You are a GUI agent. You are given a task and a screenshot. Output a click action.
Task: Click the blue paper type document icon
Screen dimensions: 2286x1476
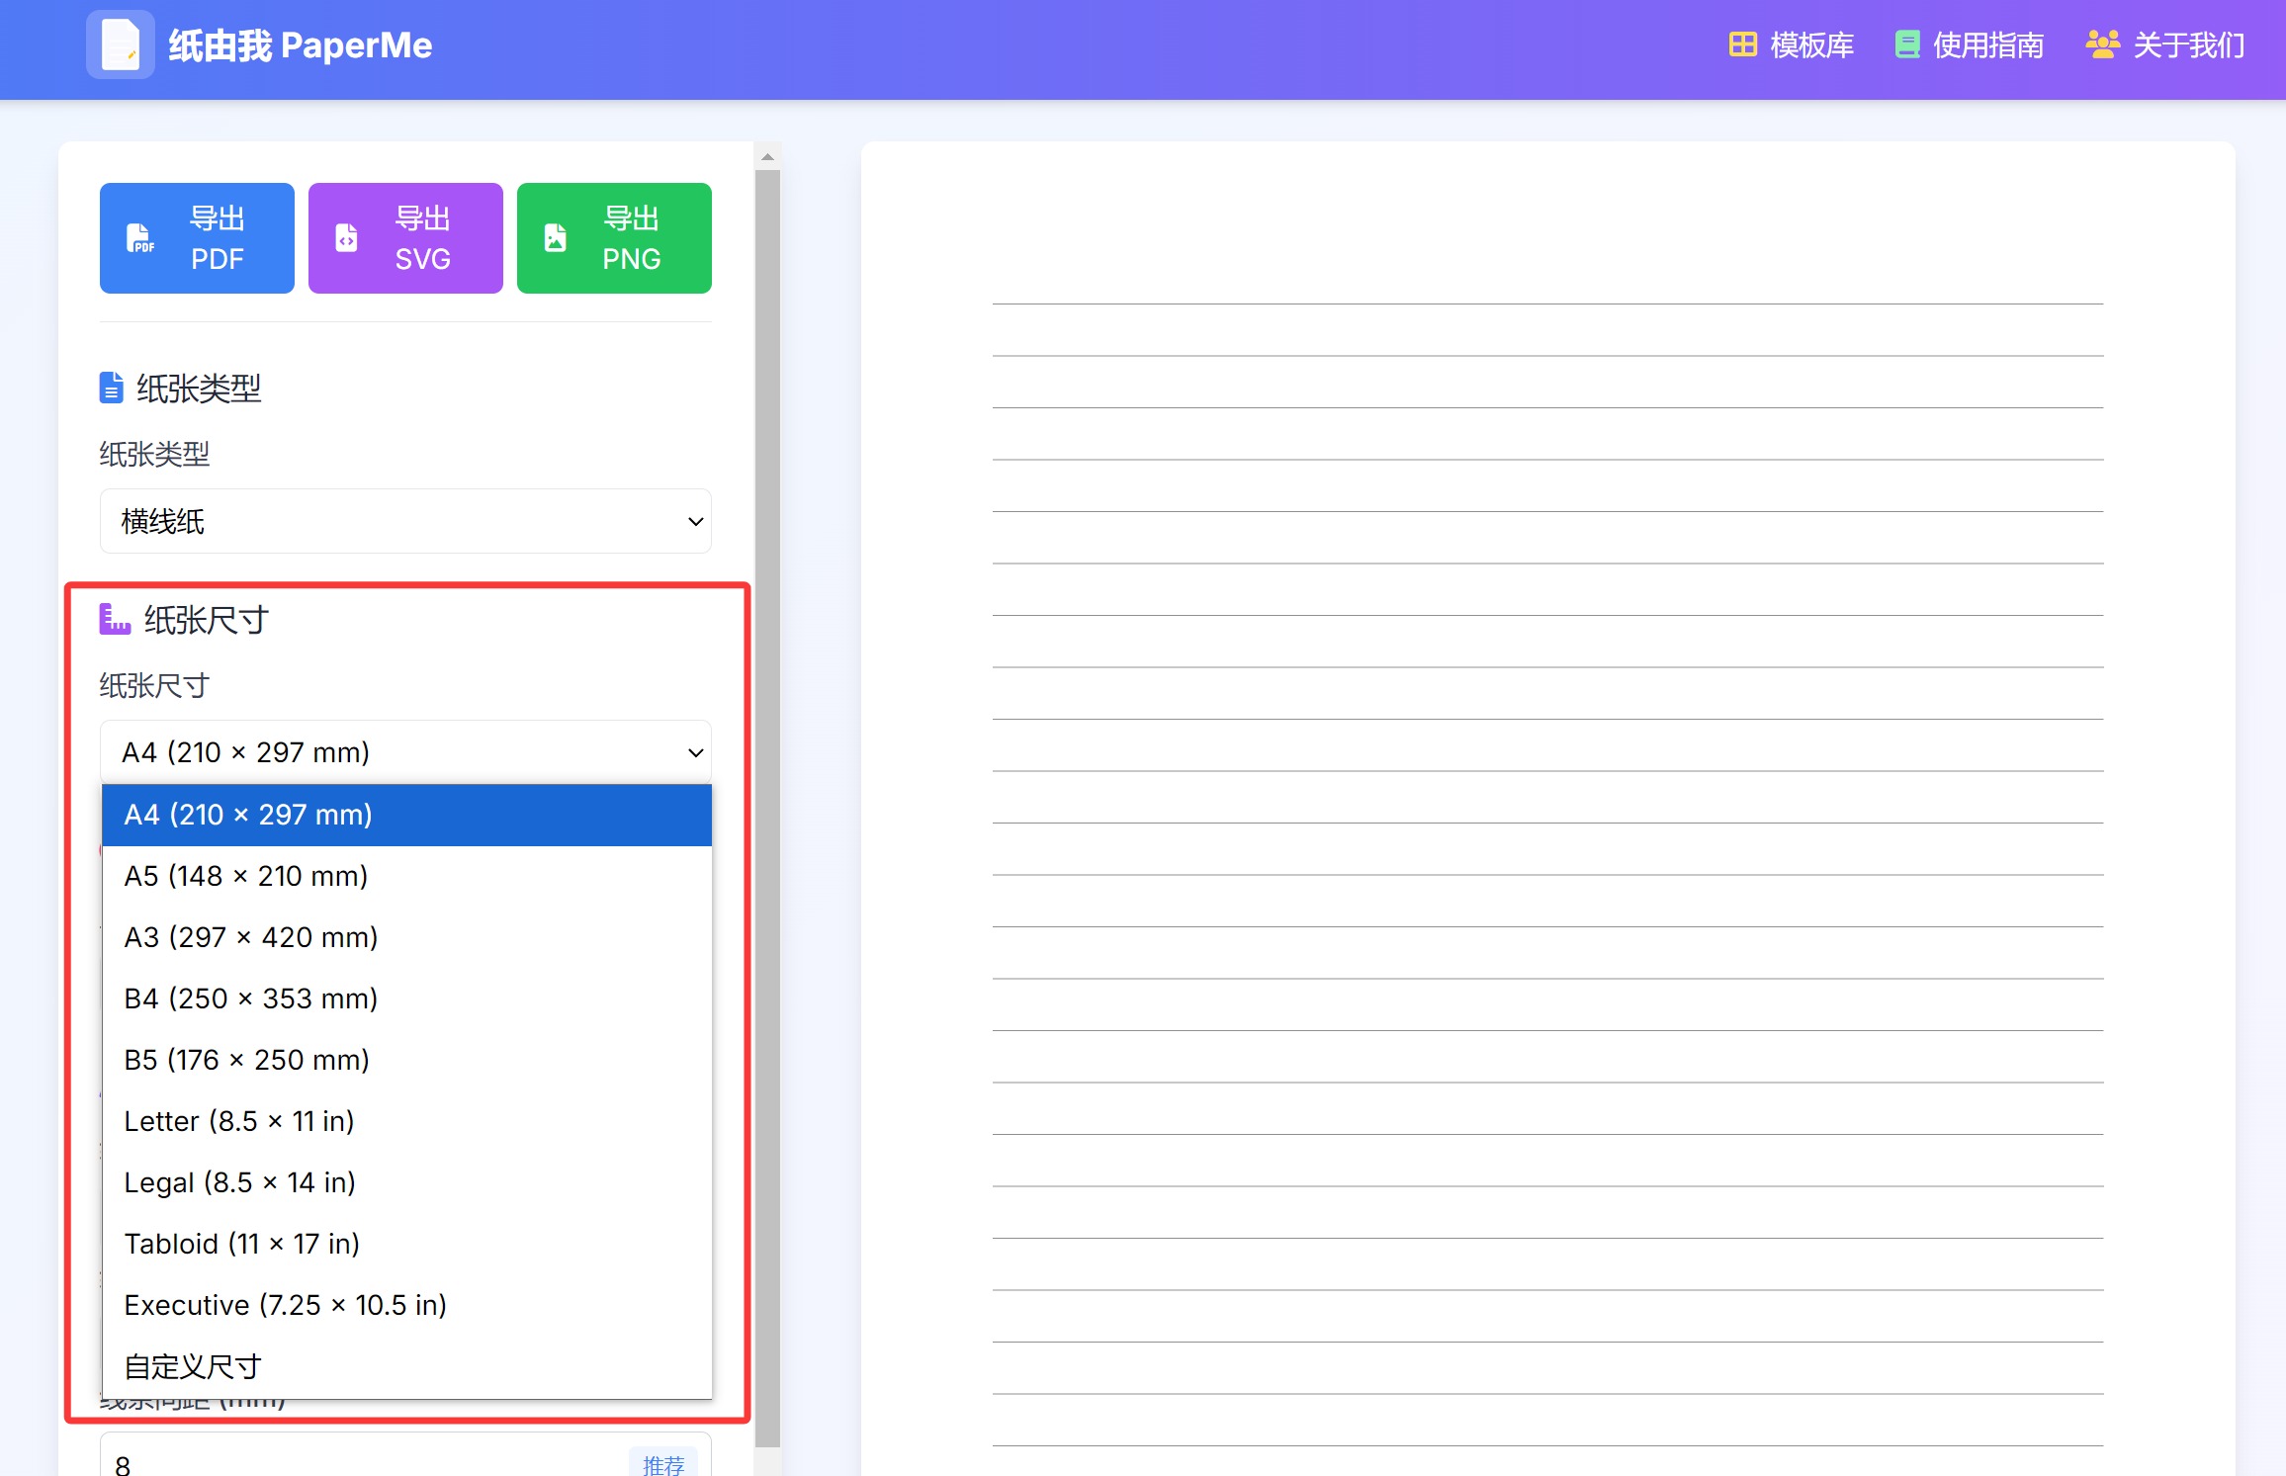[x=111, y=388]
